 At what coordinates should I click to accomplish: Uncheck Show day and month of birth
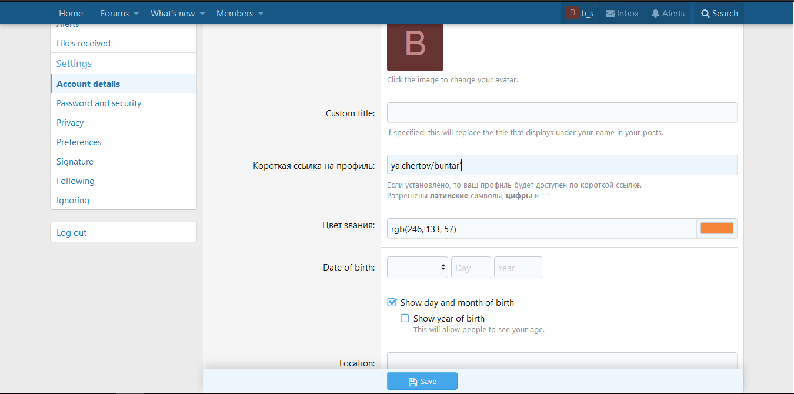tap(392, 303)
